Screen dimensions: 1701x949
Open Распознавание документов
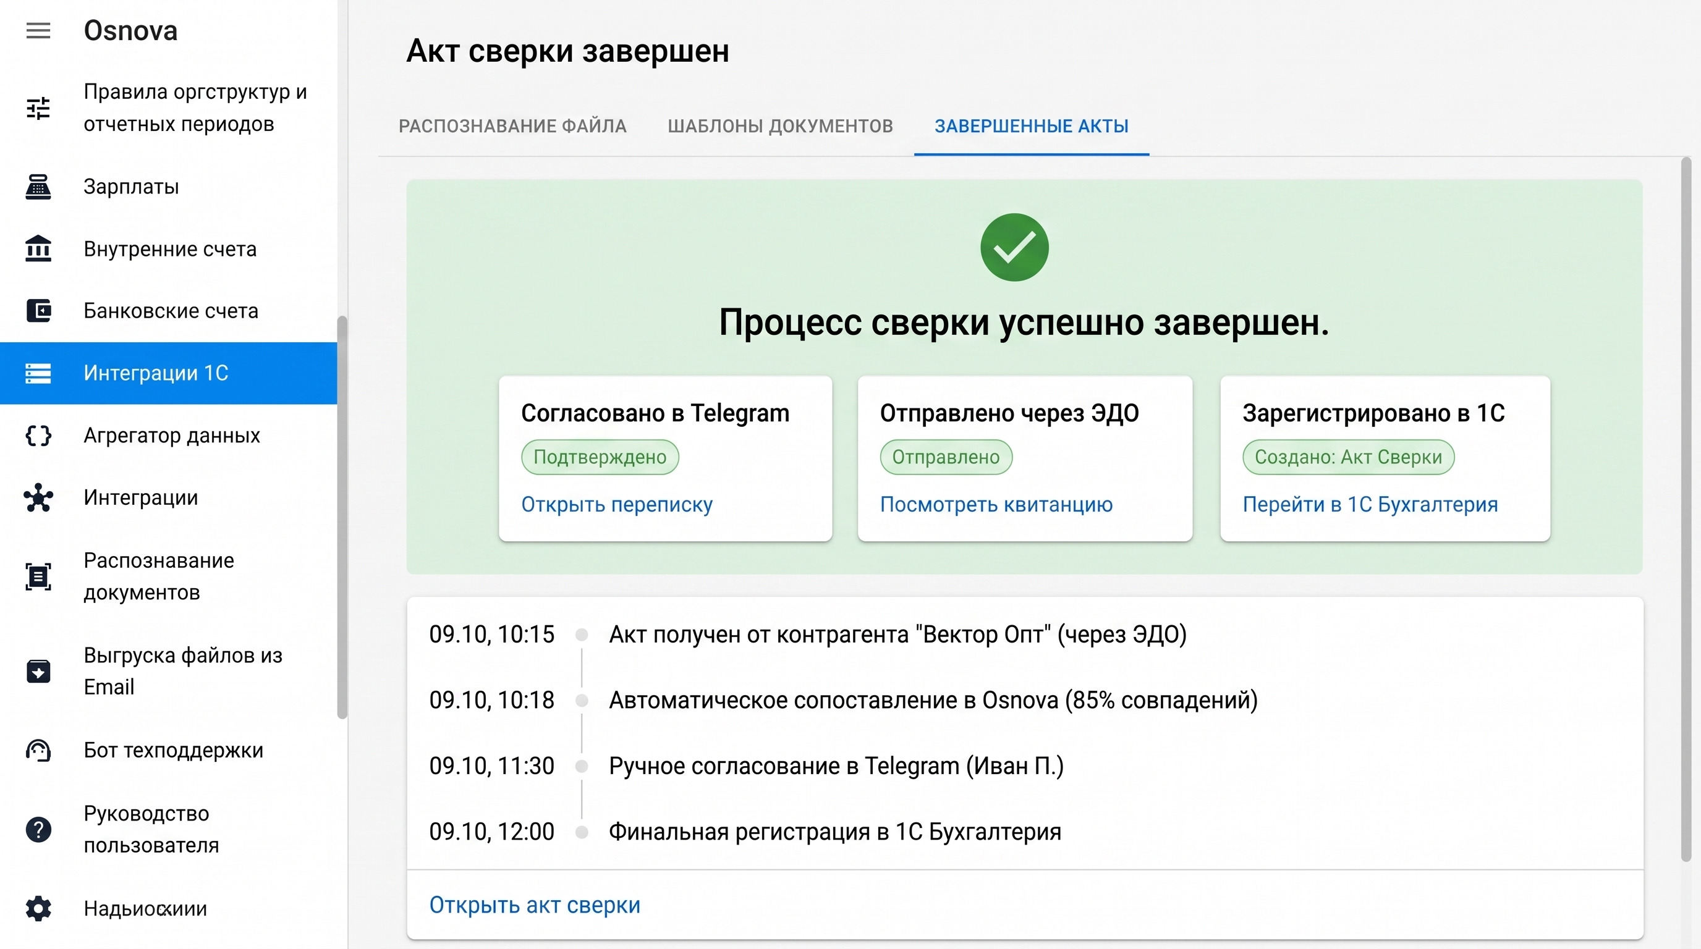168,576
